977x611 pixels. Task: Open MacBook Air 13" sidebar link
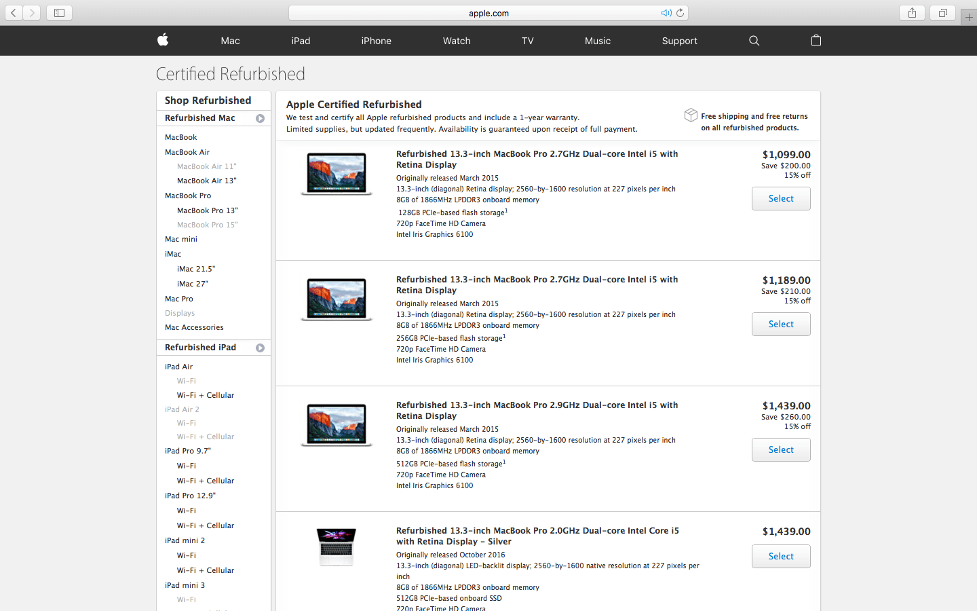point(207,181)
